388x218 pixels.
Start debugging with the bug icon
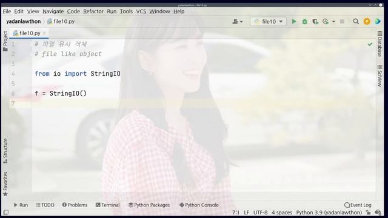[x=304, y=22]
